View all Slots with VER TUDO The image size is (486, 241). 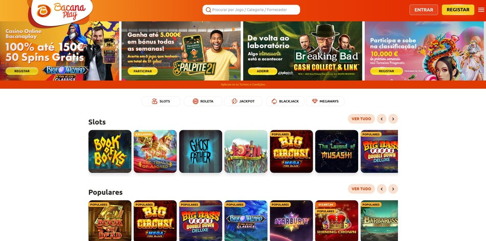361,119
